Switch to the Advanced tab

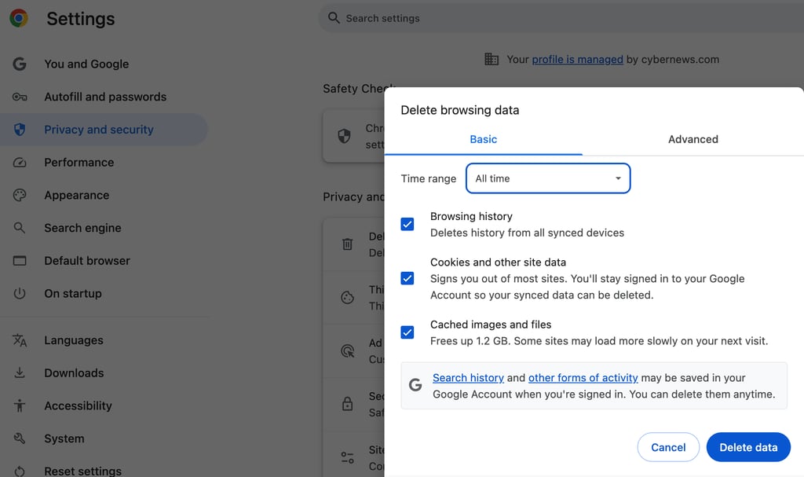[693, 139]
